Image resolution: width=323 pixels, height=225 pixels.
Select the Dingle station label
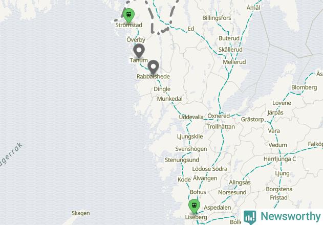162,89
